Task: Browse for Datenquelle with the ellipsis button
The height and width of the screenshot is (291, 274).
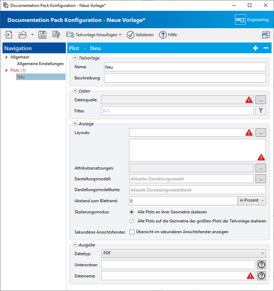Action: (261, 100)
